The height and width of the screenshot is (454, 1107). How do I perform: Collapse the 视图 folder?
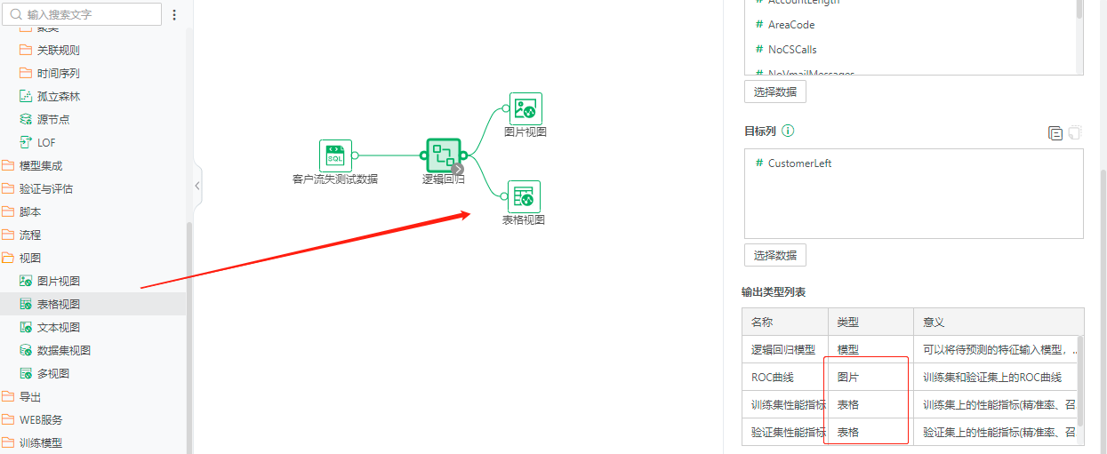[x=29, y=258]
